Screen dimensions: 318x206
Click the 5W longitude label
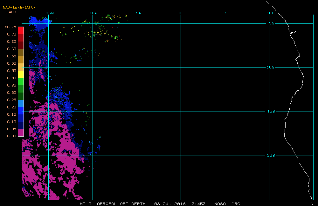point(139,13)
